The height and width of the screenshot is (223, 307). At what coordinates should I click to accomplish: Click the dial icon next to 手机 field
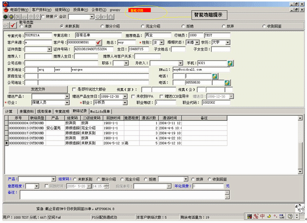tap(230, 63)
